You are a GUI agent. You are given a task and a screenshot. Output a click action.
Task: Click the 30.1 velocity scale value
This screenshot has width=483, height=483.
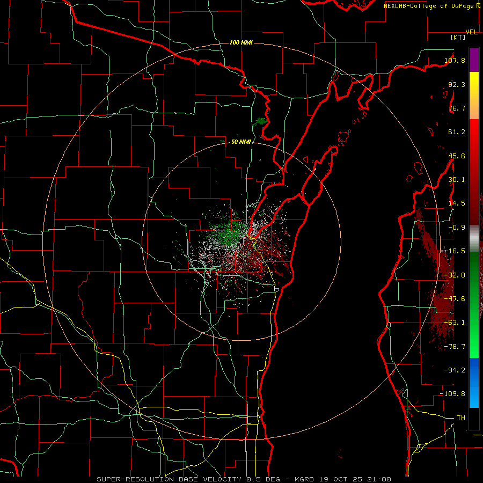(457, 180)
